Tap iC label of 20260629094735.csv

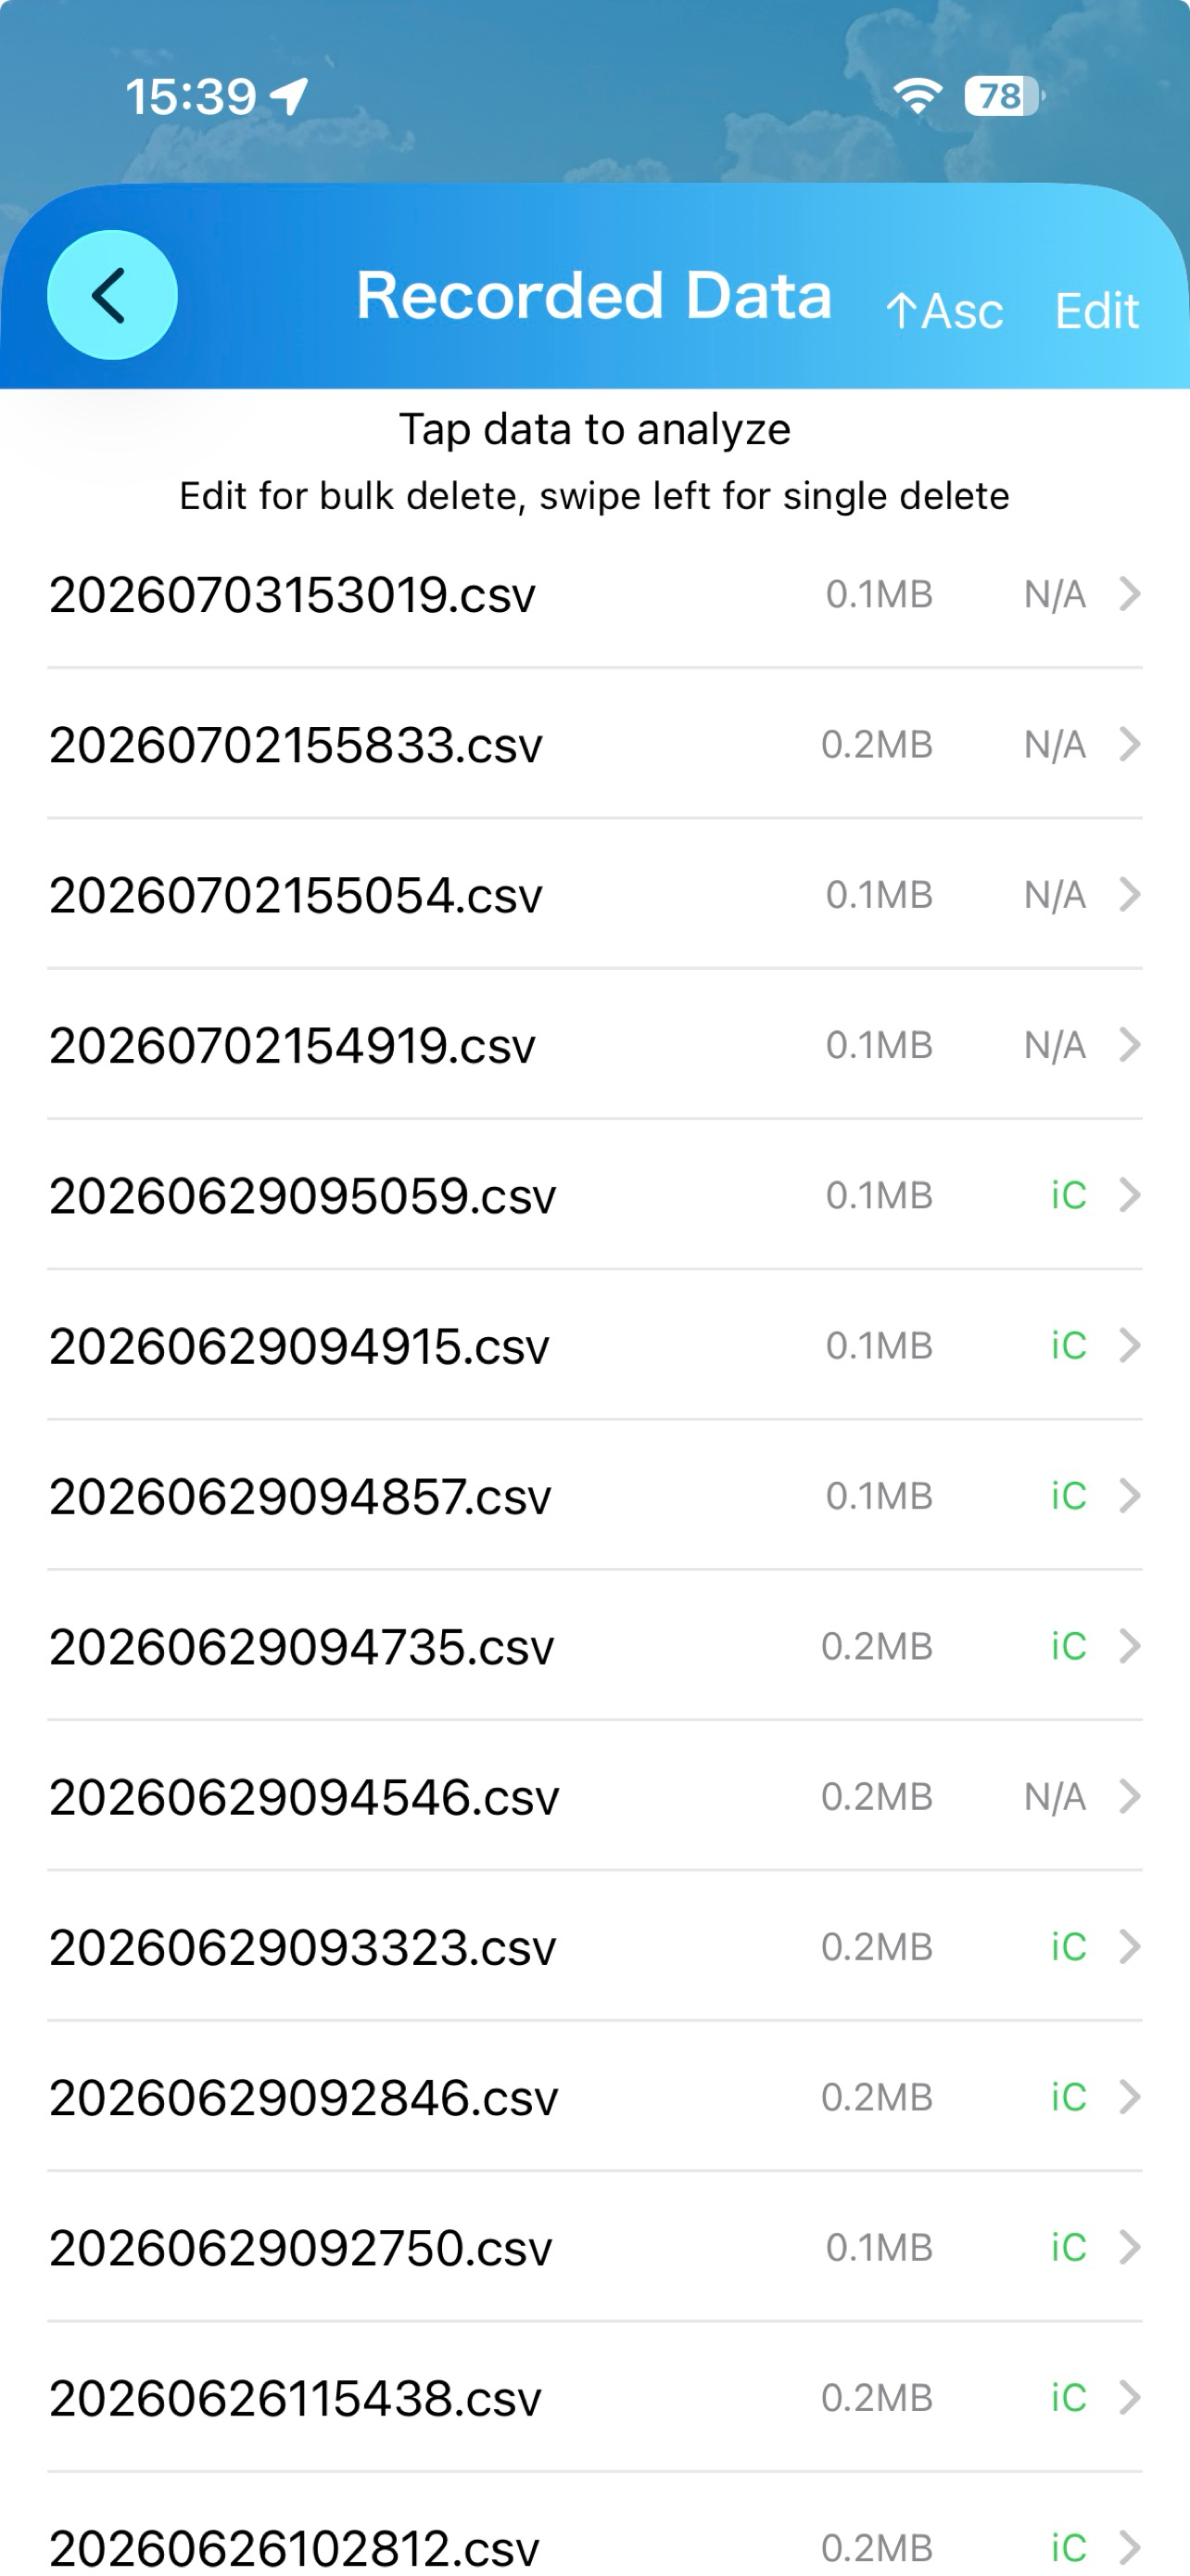1068,1646
